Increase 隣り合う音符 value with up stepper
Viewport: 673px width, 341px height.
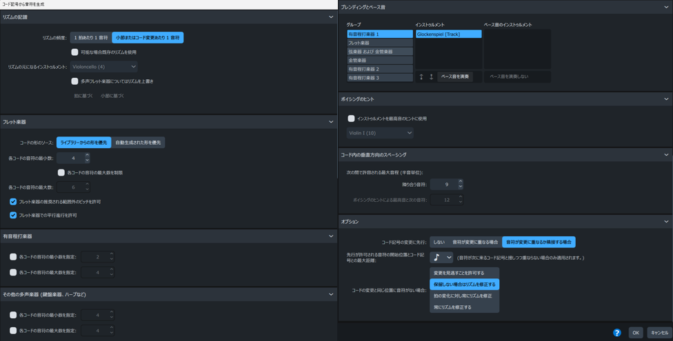click(461, 182)
